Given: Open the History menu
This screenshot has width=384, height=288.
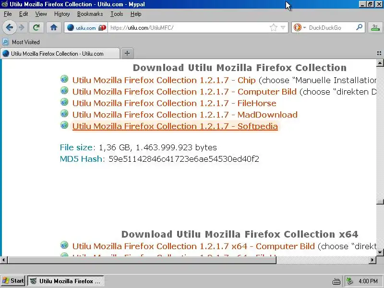Looking at the screenshot, I should 62,14.
